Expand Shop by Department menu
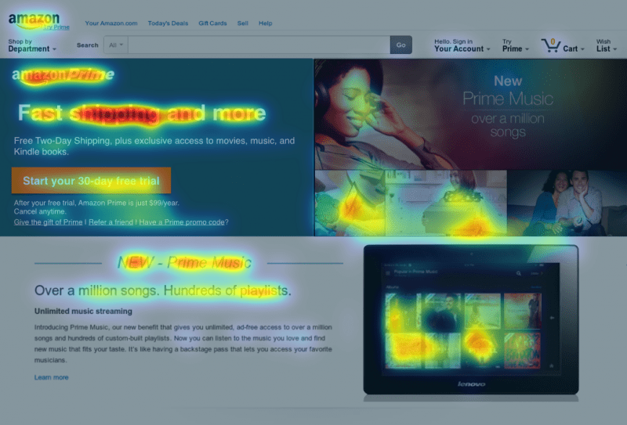 (x=32, y=45)
